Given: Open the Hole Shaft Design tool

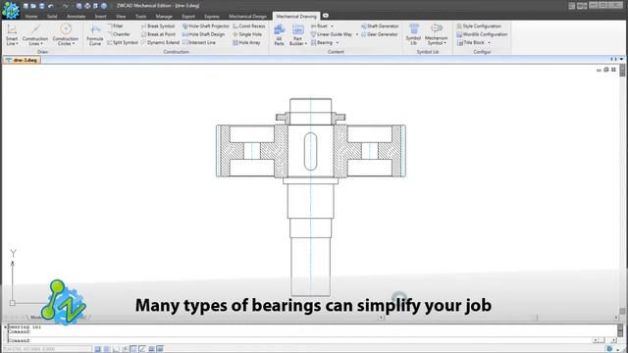Looking at the screenshot, I should [x=203, y=34].
